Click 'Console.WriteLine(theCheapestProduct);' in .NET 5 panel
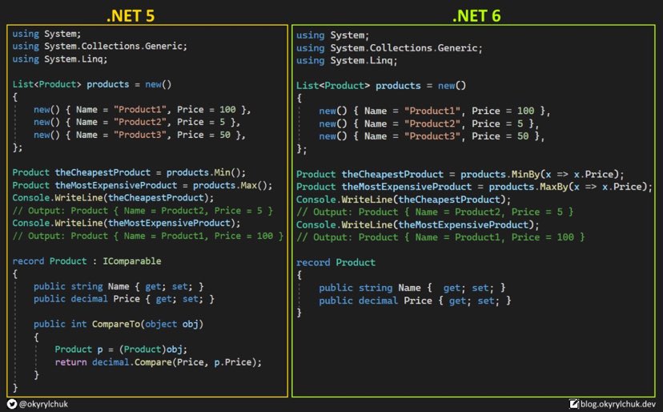 click(113, 198)
